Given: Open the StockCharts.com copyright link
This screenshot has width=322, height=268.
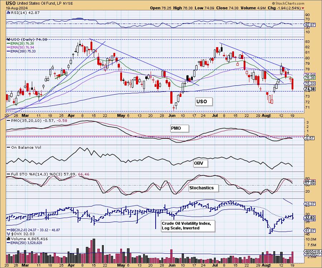Looking at the screenshot, I should 288,3.
